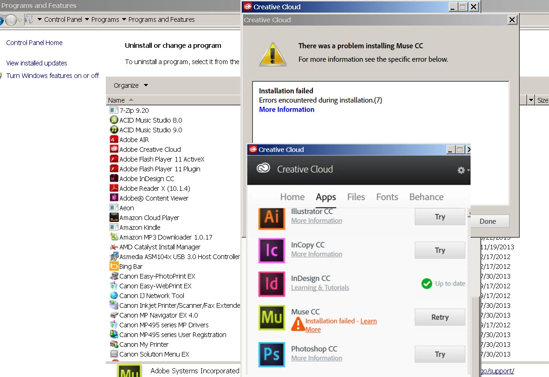This screenshot has height=377, width=549.
Task: Close the Creative Cloud error dialog
Action: 512,20
